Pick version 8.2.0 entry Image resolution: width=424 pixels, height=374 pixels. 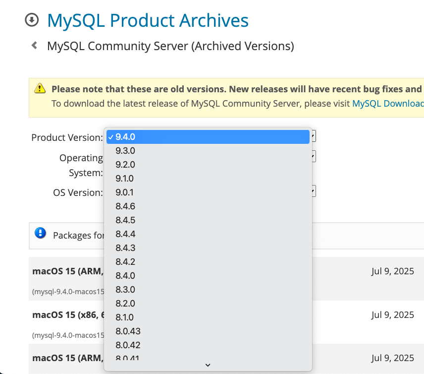click(x=208, y=303)
